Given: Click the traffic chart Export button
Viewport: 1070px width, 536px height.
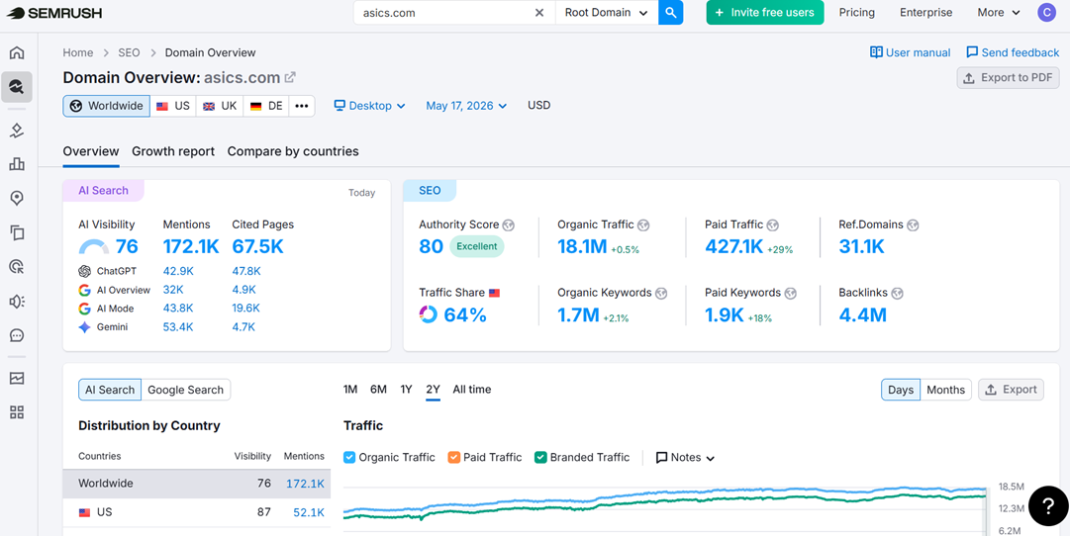Looking at the screenshot, I should click(1011, 390).
